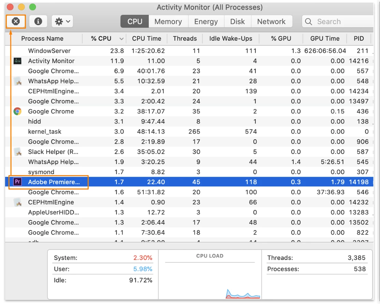Viewport: 380px width, 304px height.
Task: Select Google Chrome row with PID 13497
Action: tap(189, 102)
